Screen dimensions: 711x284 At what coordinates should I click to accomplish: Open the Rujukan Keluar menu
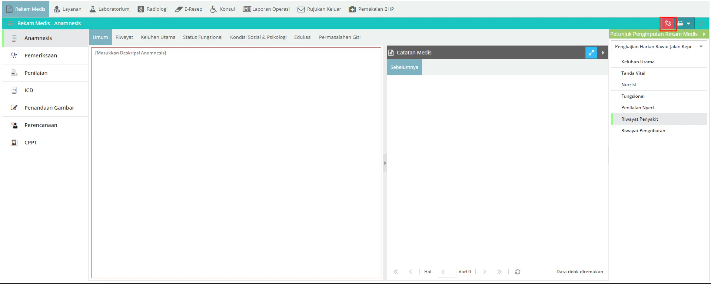[x=319, y=9]
